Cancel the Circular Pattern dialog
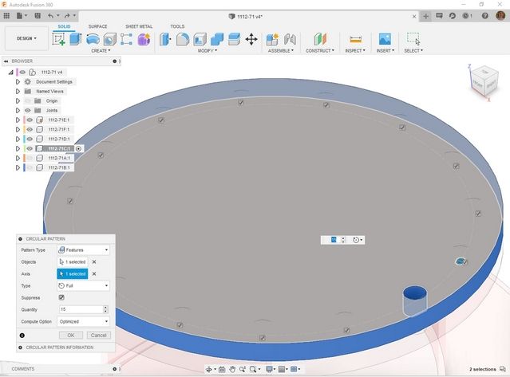The image size is (510, 377). click(98, 335)
